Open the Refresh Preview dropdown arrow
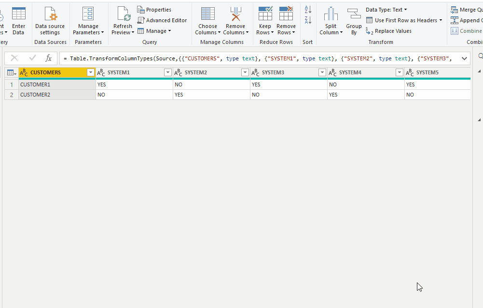The image size is (483, 308). [133, 32]
